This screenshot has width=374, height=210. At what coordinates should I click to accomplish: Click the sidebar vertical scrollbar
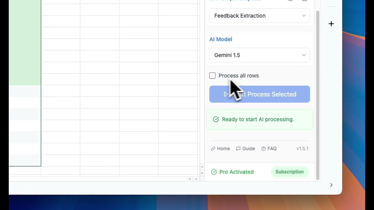tap(318, 95)
